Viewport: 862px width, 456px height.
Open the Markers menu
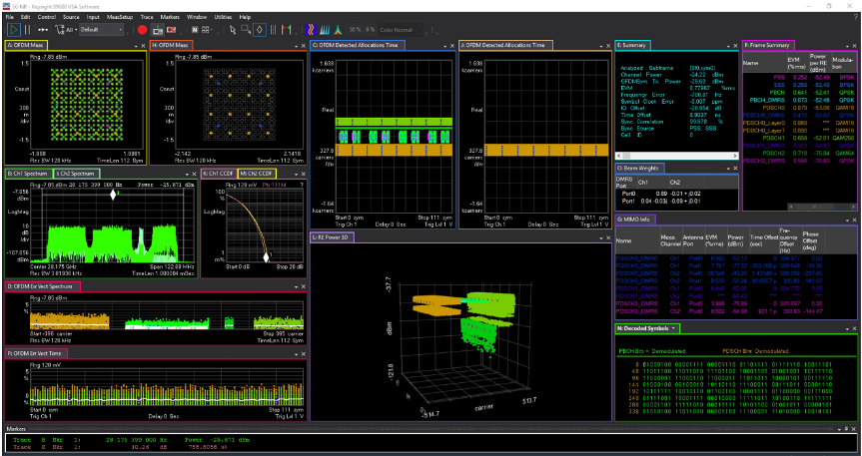(x=170, y=17)
